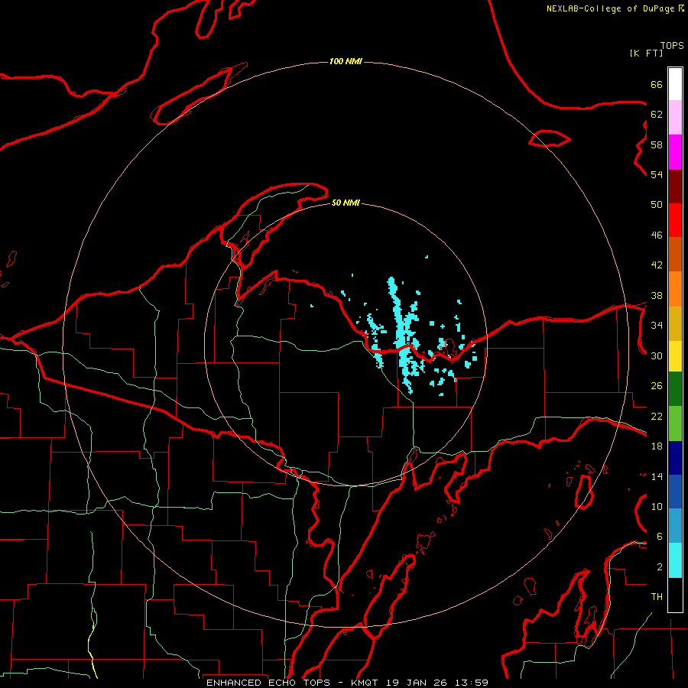
Task: Click the 10 legend value
Action: [x=657, y=506]
